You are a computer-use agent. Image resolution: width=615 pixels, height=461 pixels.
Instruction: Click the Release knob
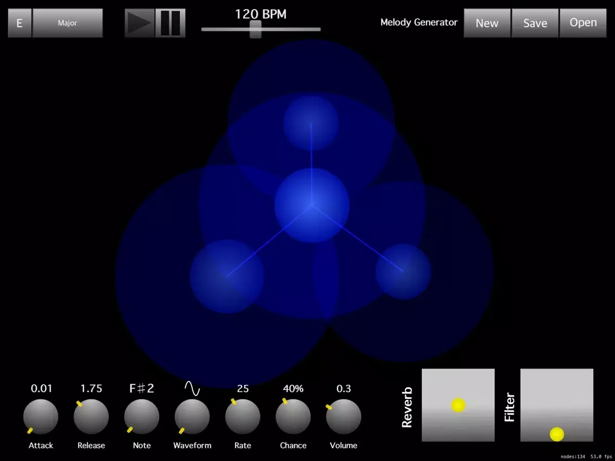click(x=91, y=417)
